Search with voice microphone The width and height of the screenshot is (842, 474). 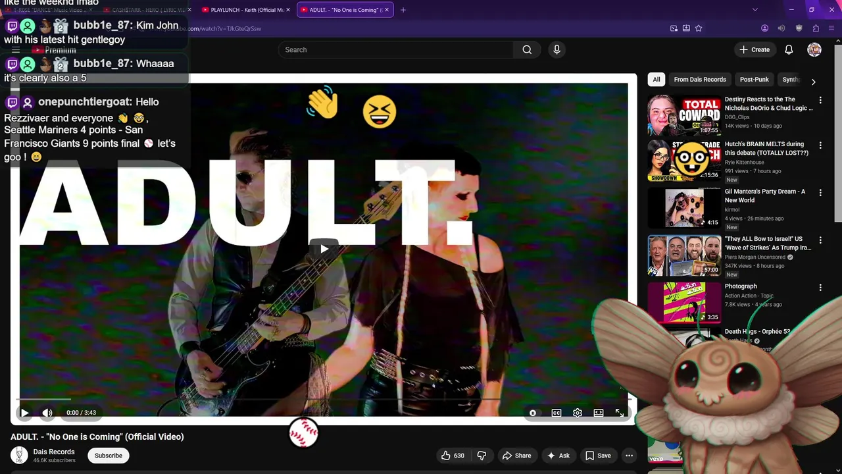click(557, 49)
